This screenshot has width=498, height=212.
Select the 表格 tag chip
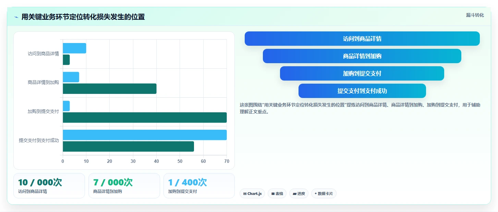click(277, 194)
